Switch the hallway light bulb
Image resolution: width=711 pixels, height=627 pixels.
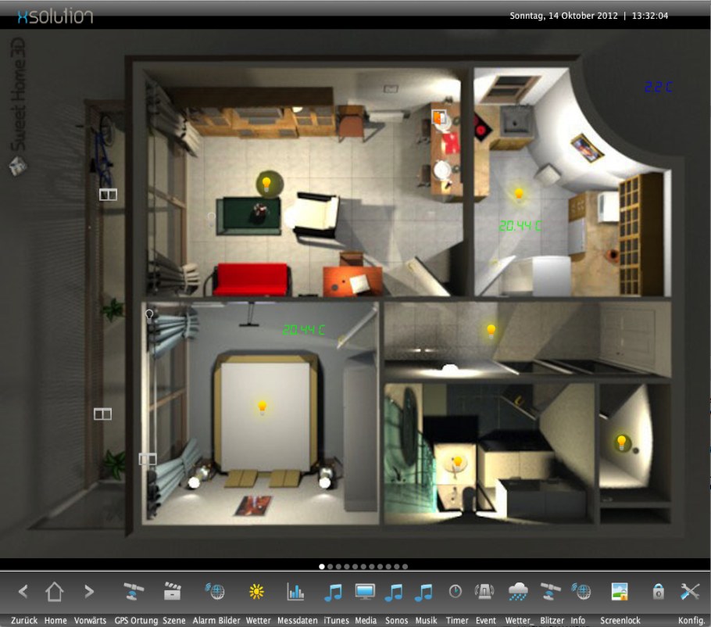click(491, 330)
